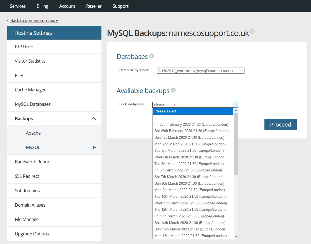Select Apache under Backups
311x244 pixels.
click(x=54, y=133)
